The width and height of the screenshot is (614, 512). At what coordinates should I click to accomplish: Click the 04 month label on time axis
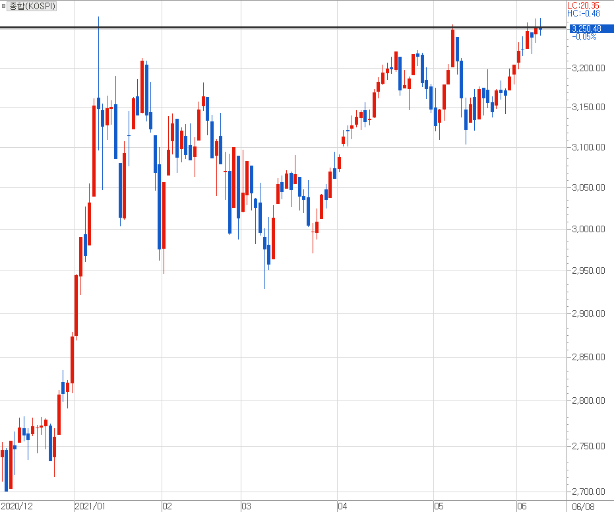coord(343,506)
